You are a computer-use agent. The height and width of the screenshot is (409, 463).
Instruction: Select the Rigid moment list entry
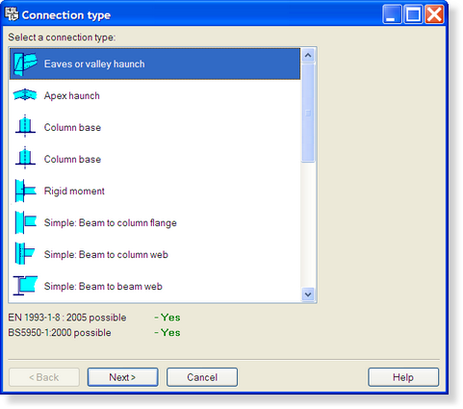pos(155,191)
